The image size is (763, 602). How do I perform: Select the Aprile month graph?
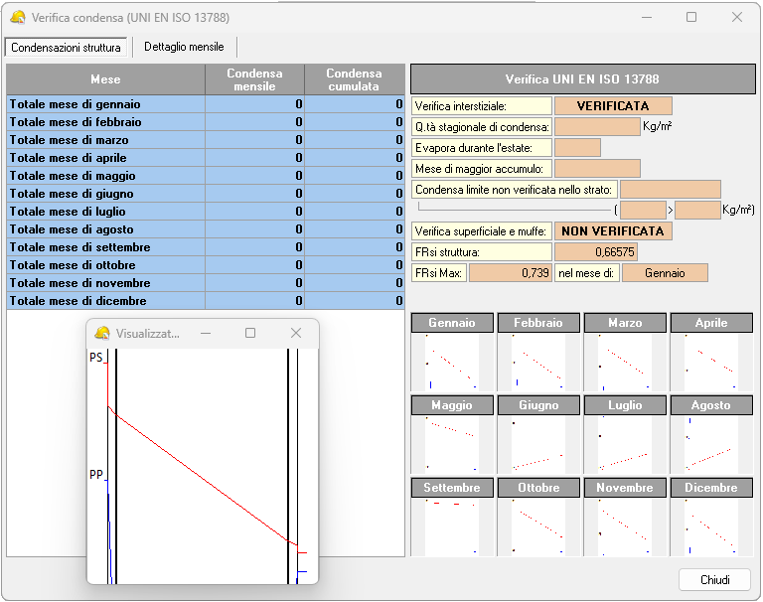coord(711,362)
